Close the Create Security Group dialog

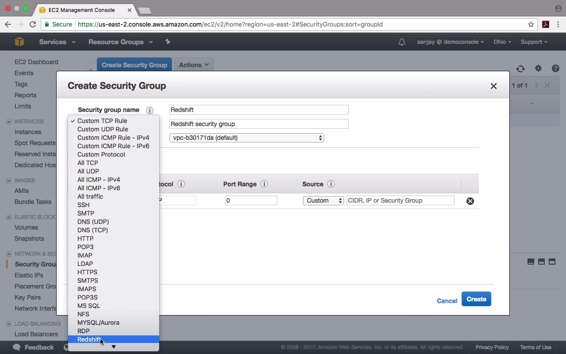click(493, 86)
